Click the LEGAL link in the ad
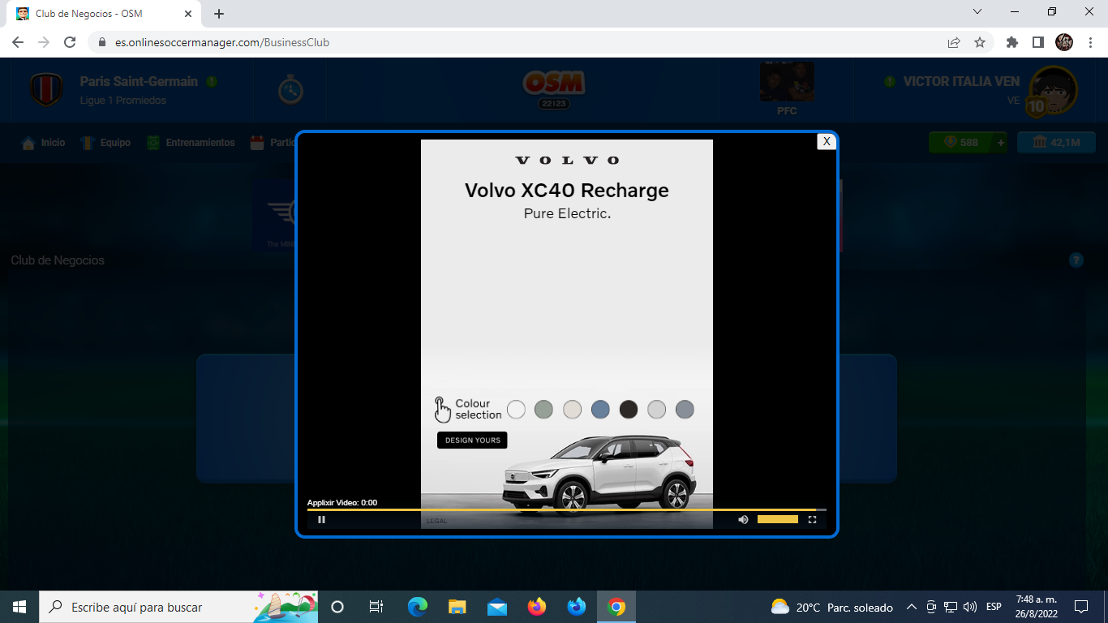The height and width of the screenshot is (623, 1108). [x=436, y=521]
